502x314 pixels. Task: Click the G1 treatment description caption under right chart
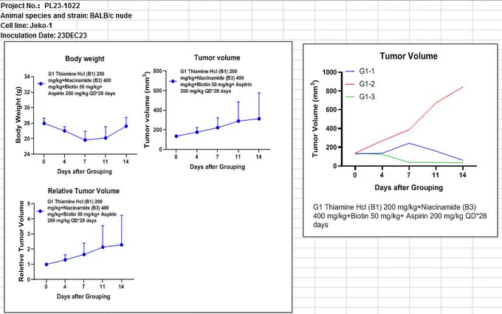tap(400, 216)
